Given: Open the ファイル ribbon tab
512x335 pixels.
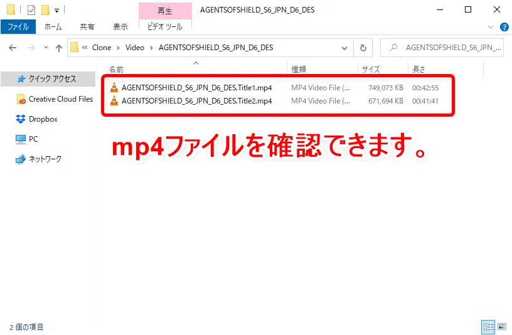Looking at the screenshot, I should (x=18, y=27).
